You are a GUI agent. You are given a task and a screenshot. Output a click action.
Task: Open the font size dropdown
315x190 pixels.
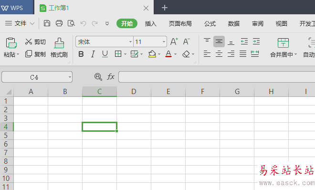point(164,42)
